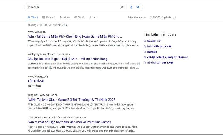Select the Tất cả tab
Image resolution: width=223 pixels, height=135 pixels.
click(33, 17)
